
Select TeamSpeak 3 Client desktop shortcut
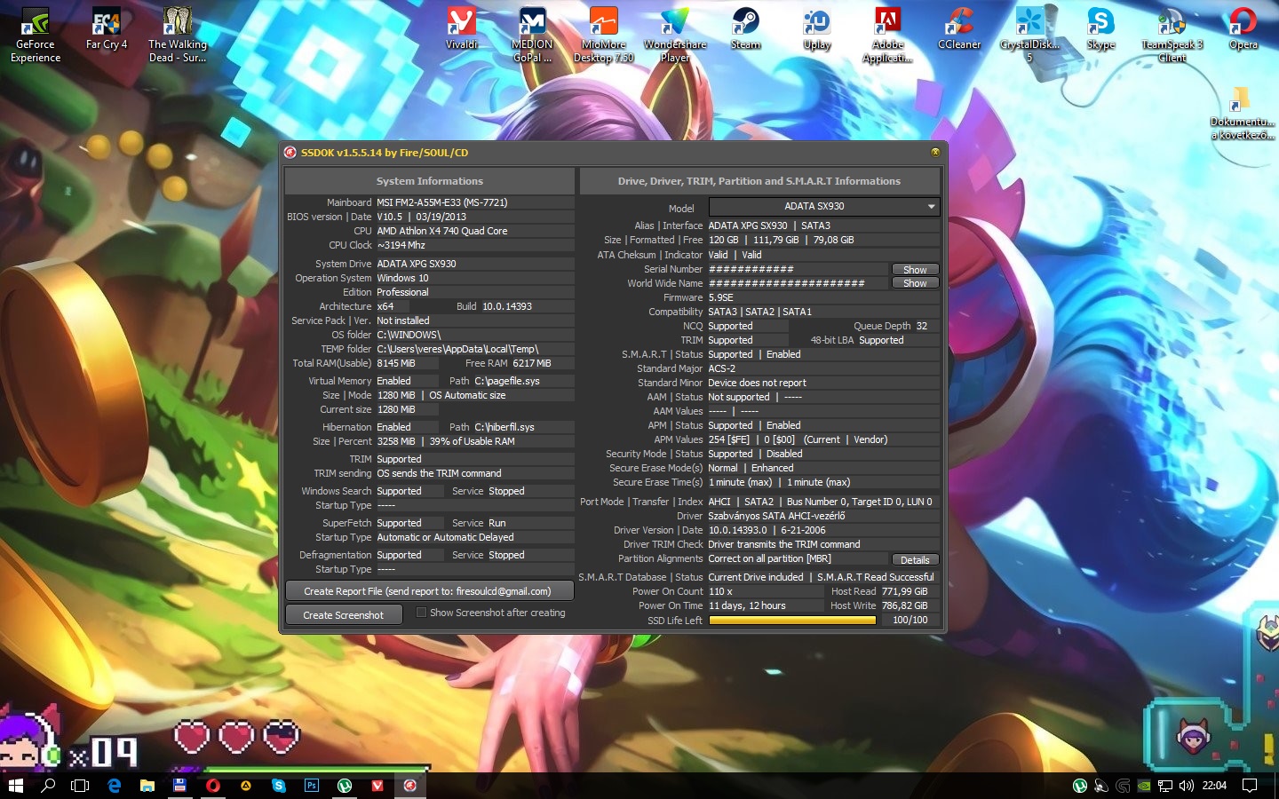(x=1172, y=36)
